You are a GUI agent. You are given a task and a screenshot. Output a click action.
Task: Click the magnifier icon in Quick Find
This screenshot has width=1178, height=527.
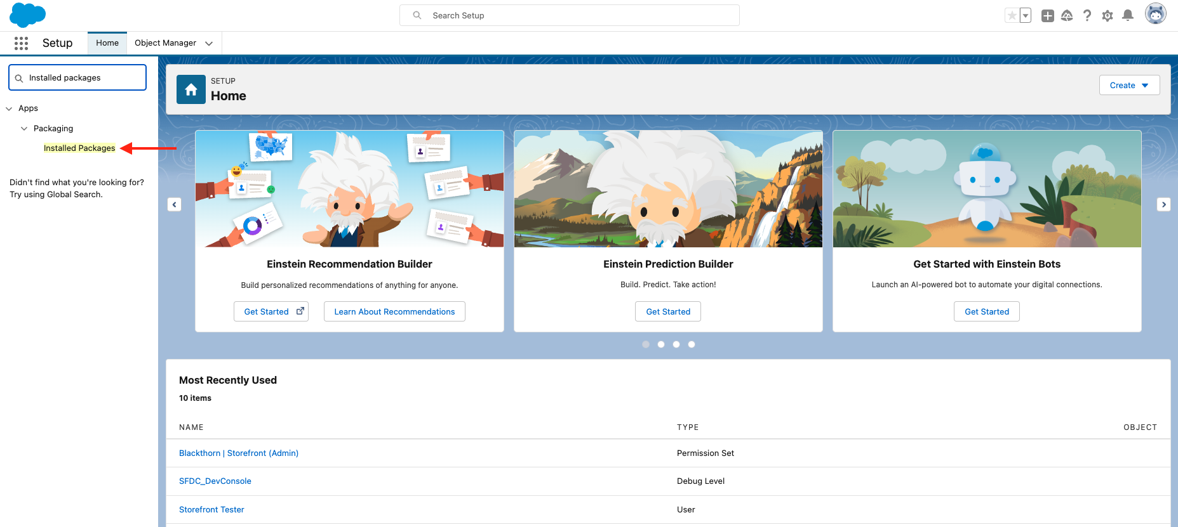19,78
